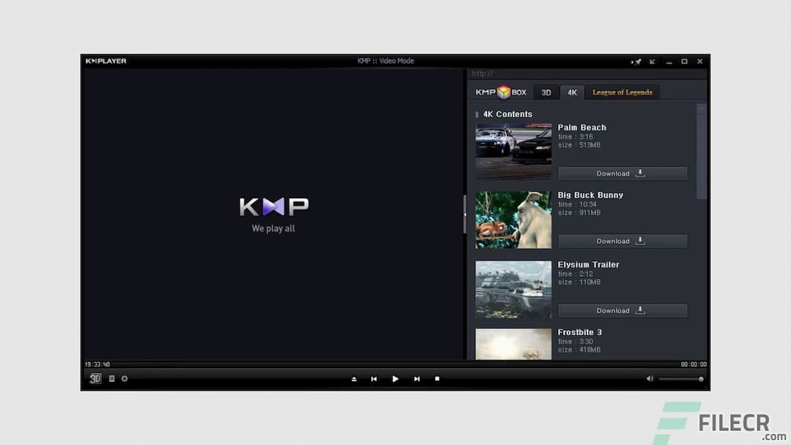Switch to the 4K tab
Viewport: 791px width, 445px height.
[x=572, y=92]
